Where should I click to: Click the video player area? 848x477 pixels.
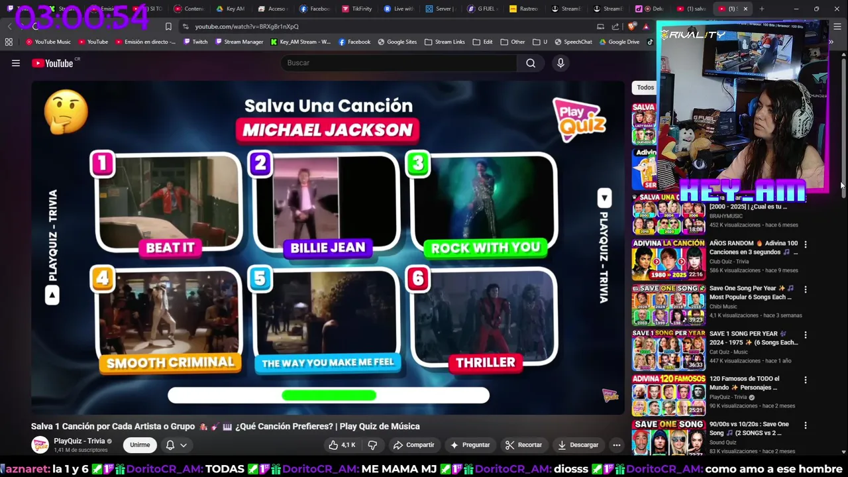click(328, 248)
